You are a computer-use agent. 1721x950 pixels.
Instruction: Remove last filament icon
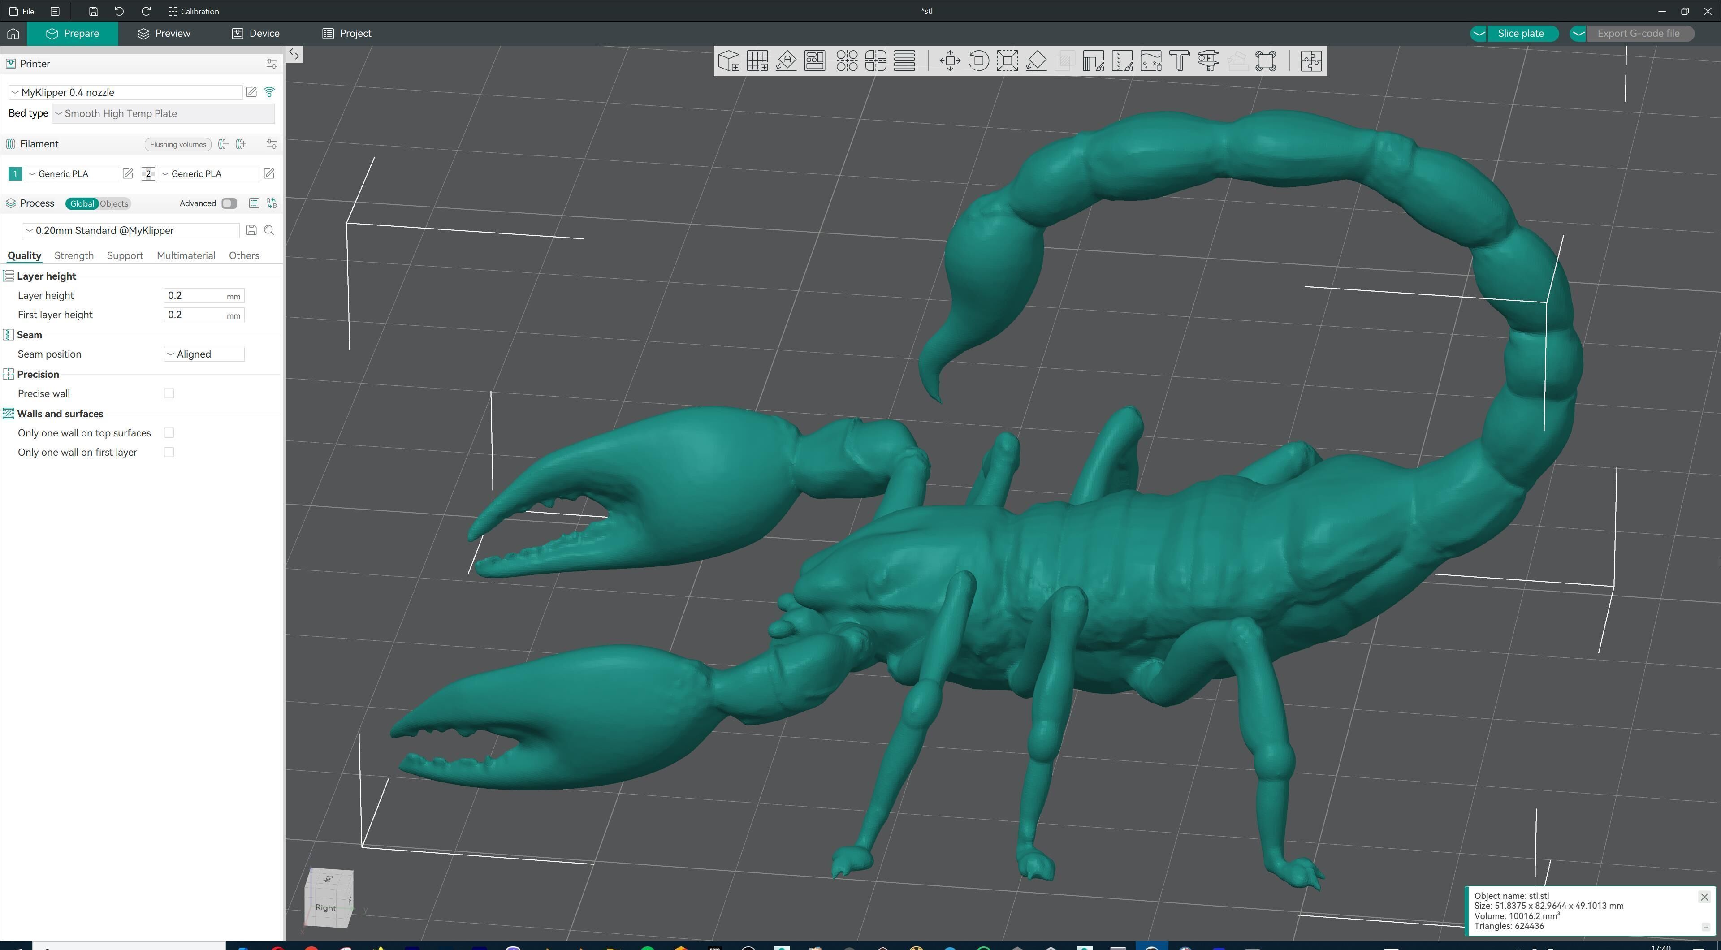(224, 144)
